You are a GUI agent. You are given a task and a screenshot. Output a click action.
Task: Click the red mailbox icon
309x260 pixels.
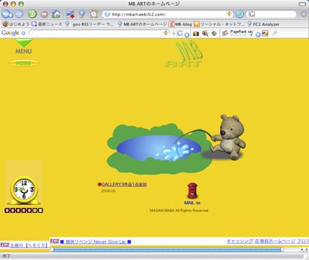click(x=192, y=191)
